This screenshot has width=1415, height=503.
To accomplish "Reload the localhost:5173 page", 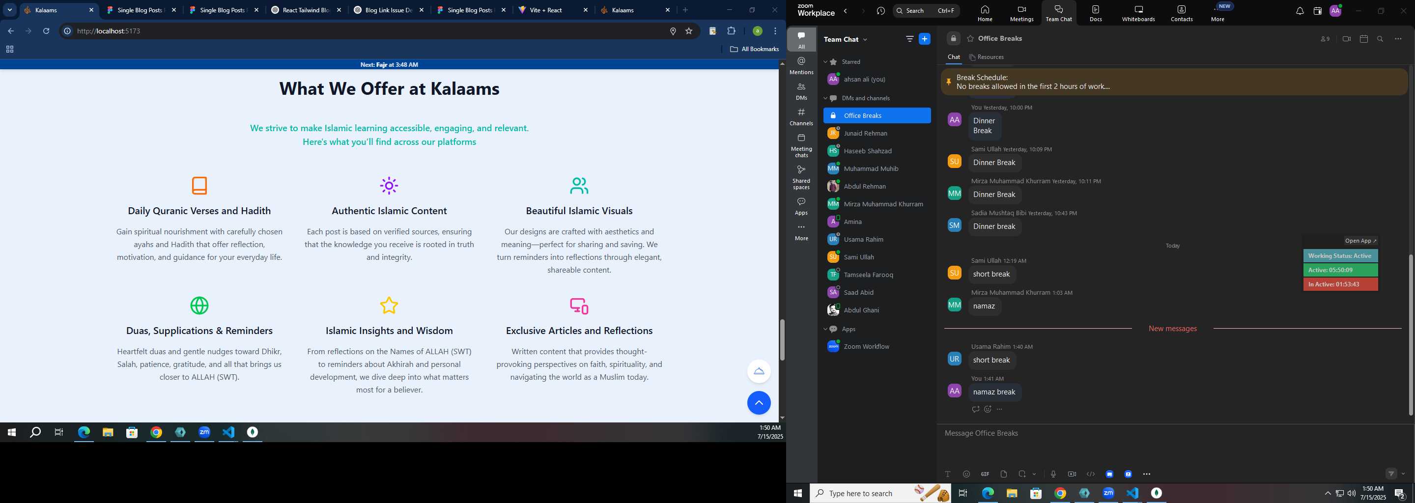I will coord(46,31).
